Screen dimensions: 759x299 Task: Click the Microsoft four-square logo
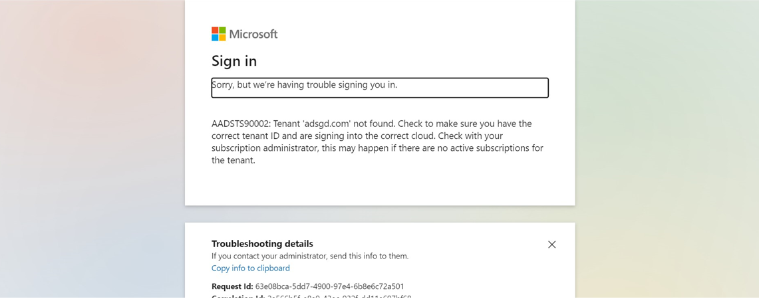tap(219, 34)
